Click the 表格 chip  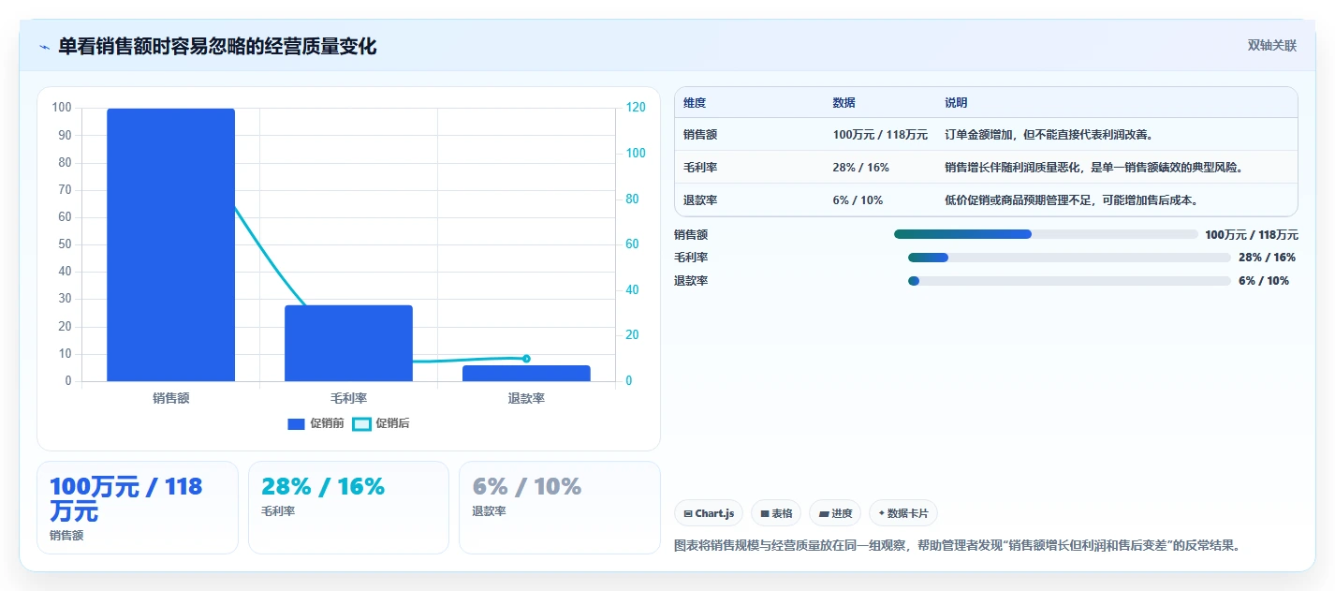point(776,513)
